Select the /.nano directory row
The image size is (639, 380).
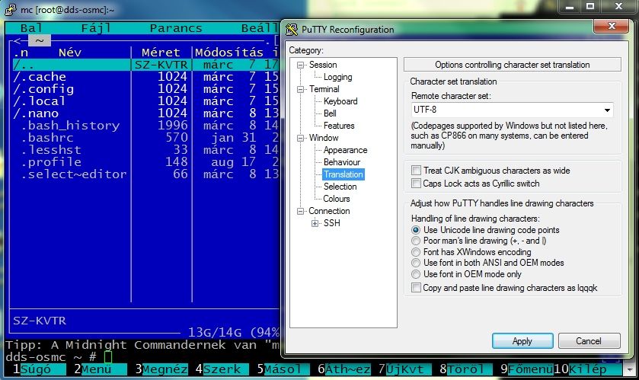[145, 113]
